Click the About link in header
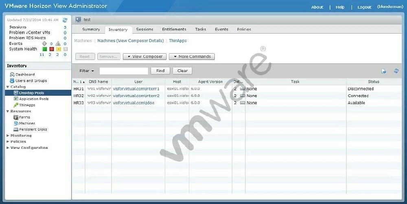Screen dimensions: 407x204 (317, 7)
